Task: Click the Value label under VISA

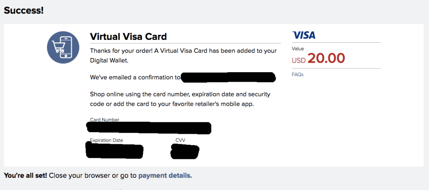Action: click(298, 49)
